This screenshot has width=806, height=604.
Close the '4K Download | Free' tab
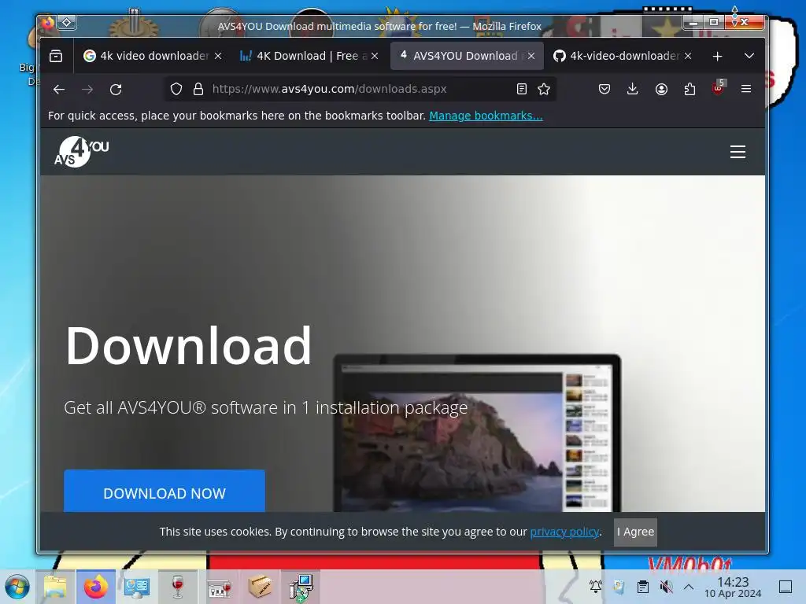click(x=375, y=56)
